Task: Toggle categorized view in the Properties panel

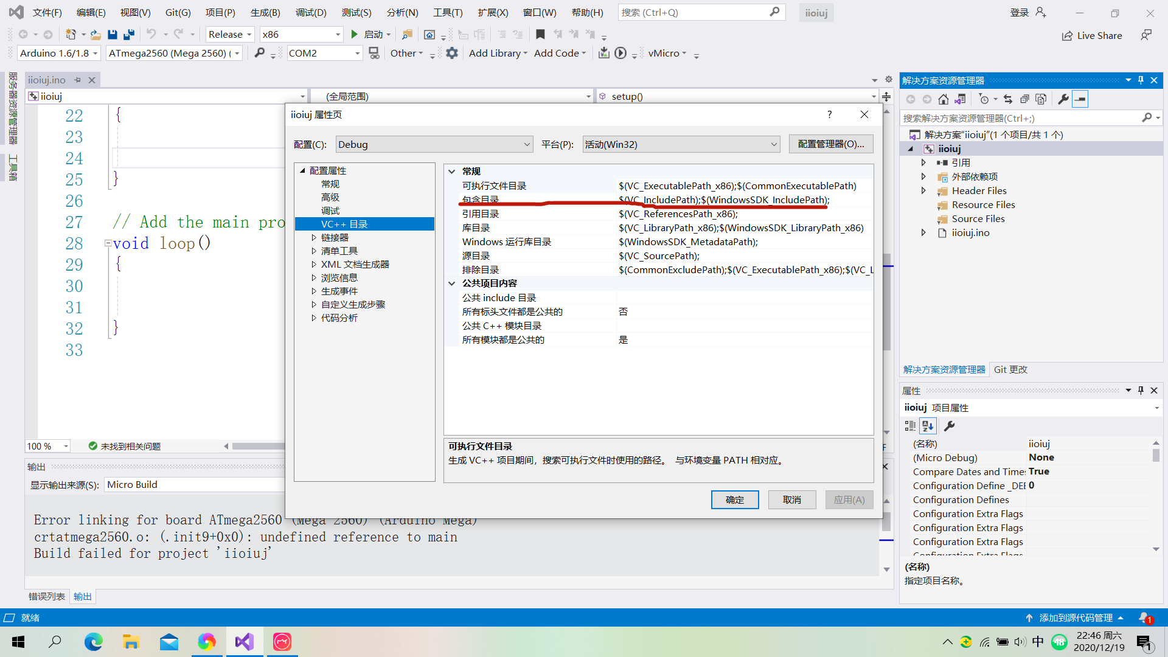Action: click(910, 426)
